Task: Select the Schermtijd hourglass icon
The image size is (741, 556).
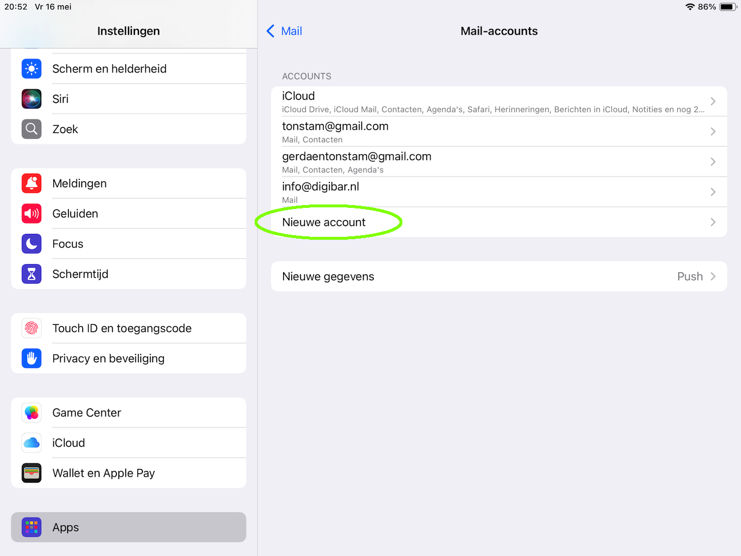Action: 32,274
